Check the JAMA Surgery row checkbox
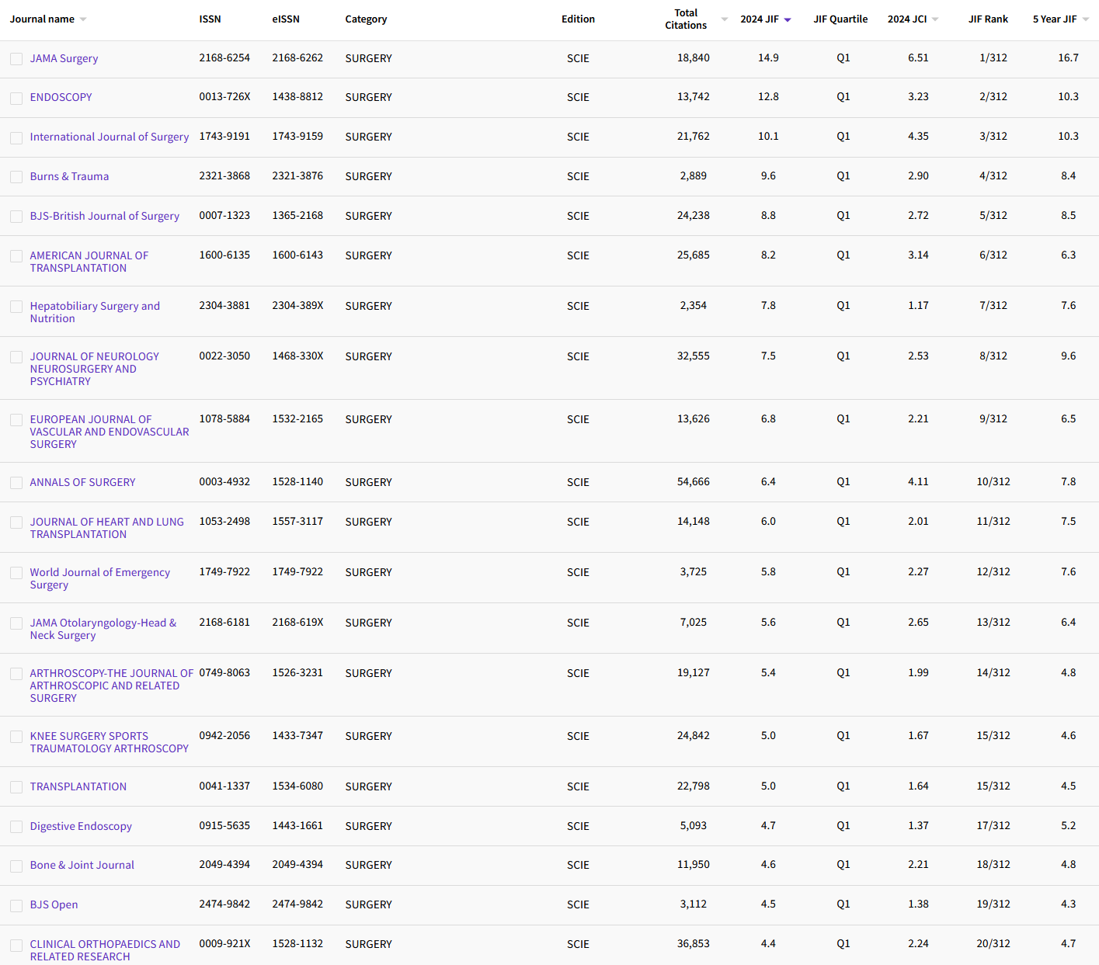This screenshot has width=1099, height=965. point(16,59)
